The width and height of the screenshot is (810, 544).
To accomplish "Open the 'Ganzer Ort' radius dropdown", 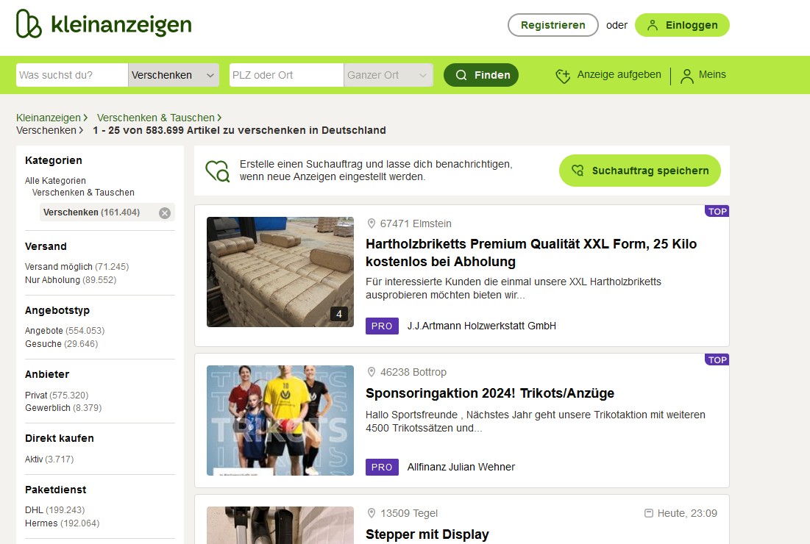I will (x=388, y=75).
